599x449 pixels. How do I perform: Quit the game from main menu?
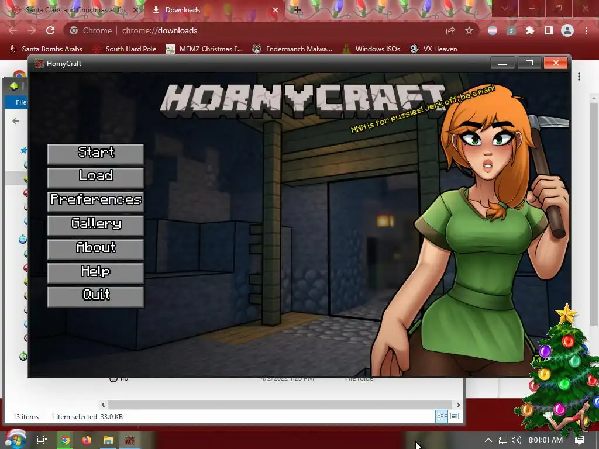tap(95, 296)
